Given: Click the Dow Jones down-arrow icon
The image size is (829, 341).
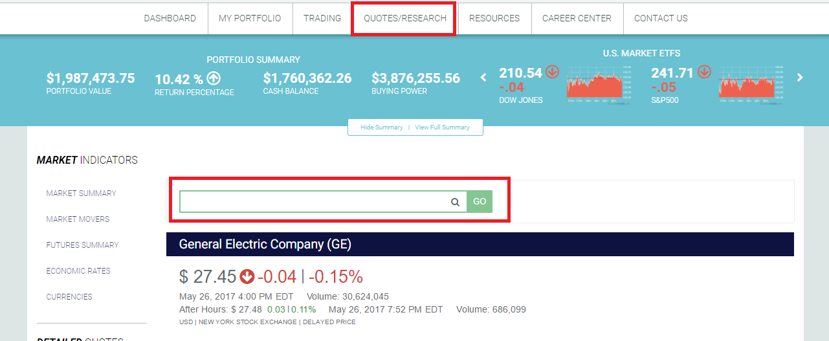Looking at the screenshot, I should point(552,72).
